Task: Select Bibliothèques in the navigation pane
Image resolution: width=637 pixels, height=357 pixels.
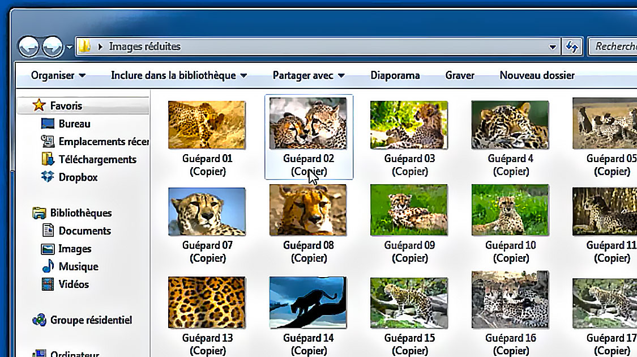Action: click(x=81, y=213)
